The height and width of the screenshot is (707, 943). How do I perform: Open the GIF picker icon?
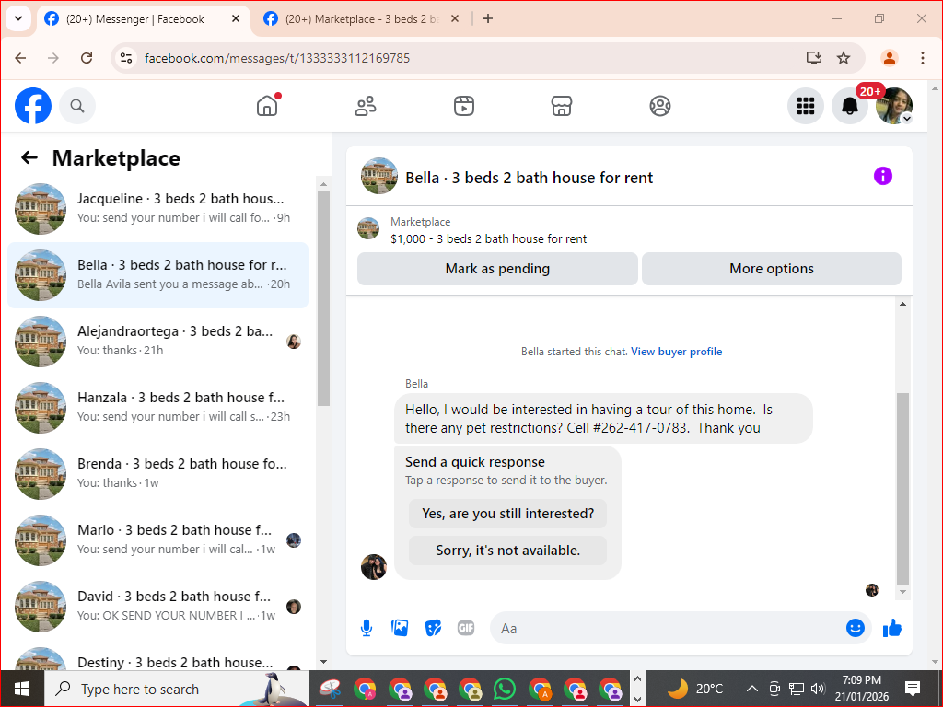pos(466,628)
